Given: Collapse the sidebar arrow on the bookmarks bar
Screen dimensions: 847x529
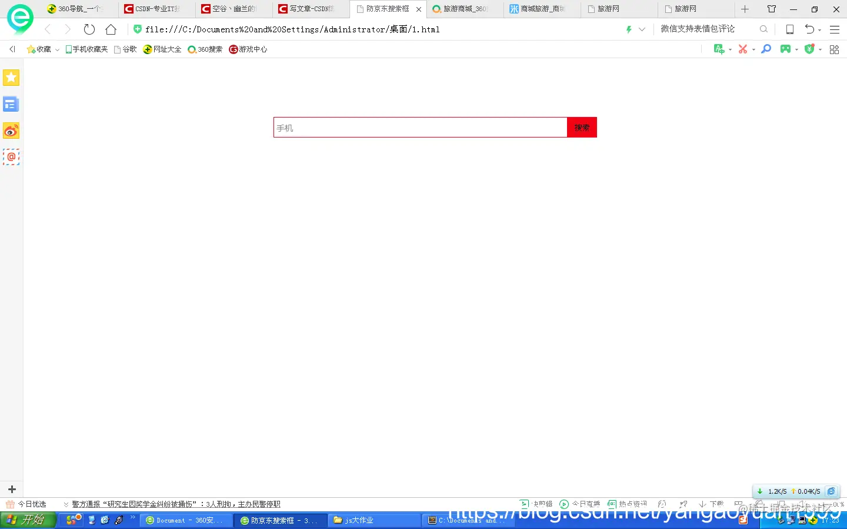Looking at the screenshot, I should (12, 49).
